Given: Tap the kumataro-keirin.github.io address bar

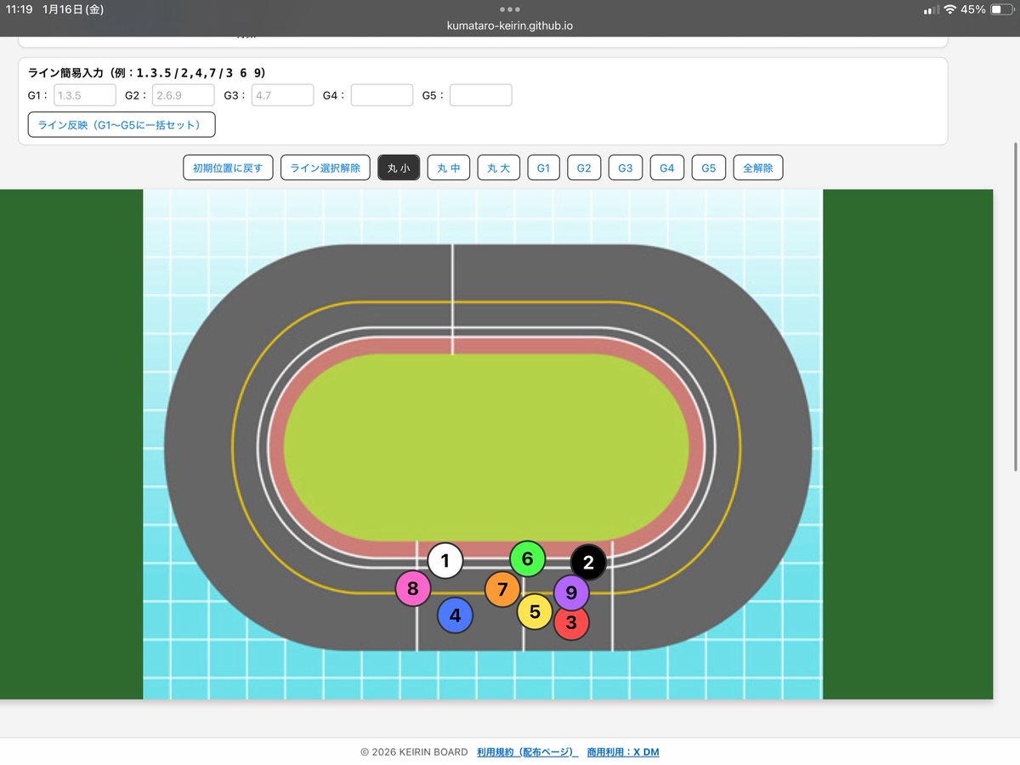Looking at the screenshot, I should coord(510,25).
